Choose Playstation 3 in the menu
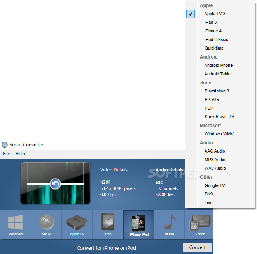Screen dimensions: 257x254 click(220, 91)
